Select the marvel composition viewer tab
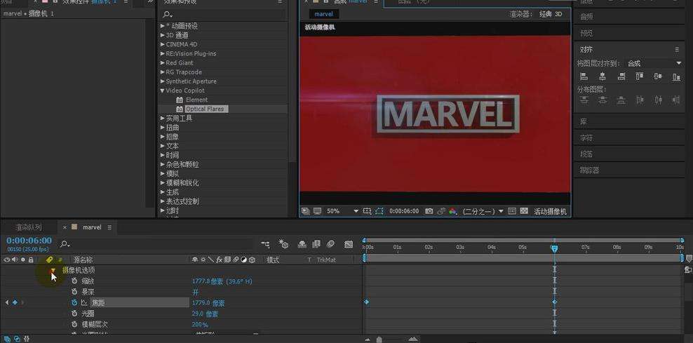 (323, 14)
